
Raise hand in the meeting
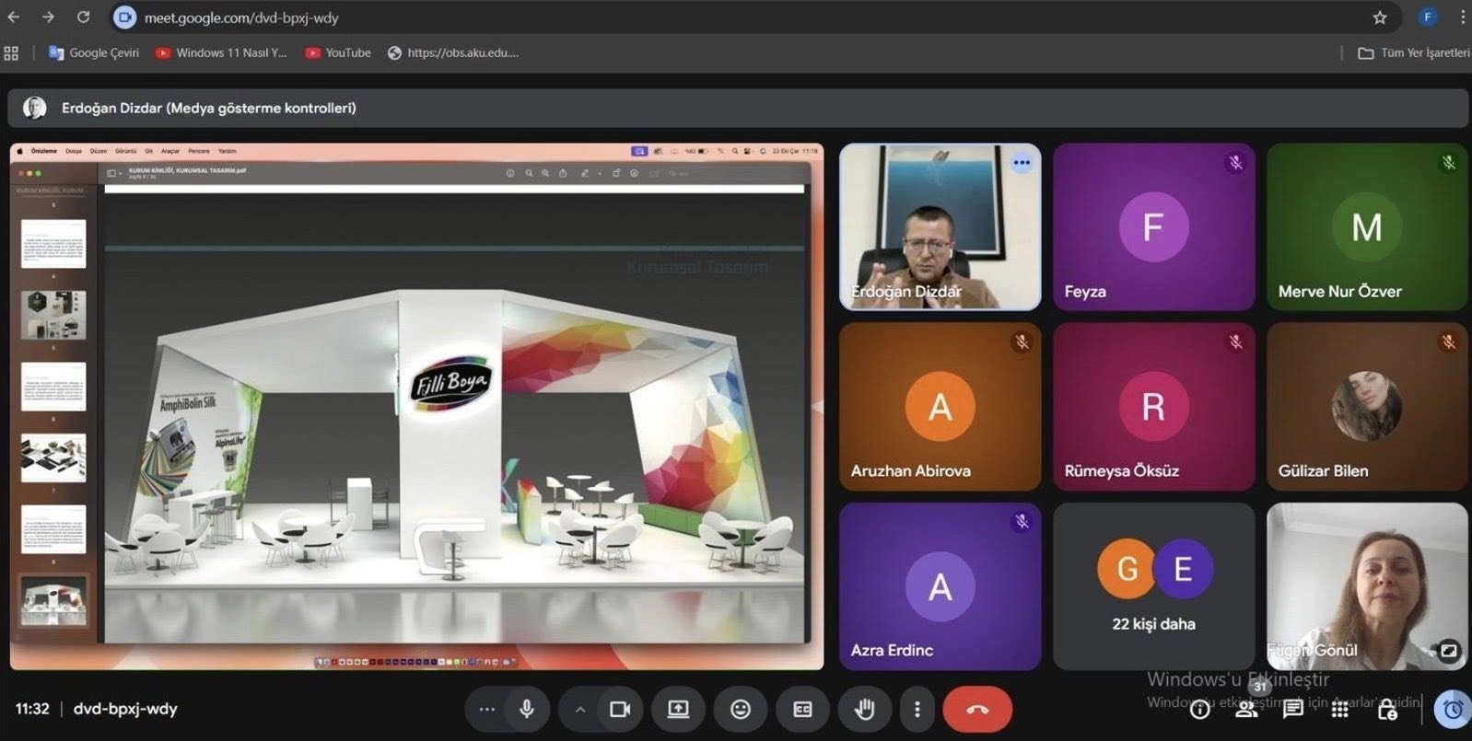(x=864, y=709)
